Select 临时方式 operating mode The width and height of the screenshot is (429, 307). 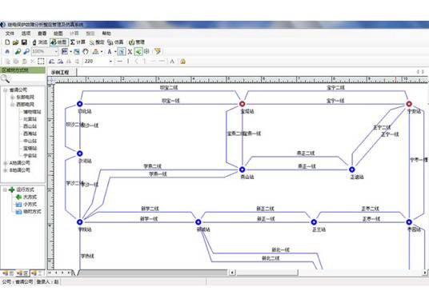point(32,212)
